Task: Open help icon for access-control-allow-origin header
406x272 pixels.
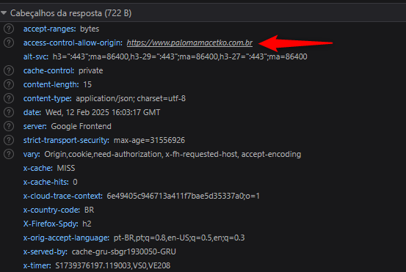Action: (x=9, y=43)
